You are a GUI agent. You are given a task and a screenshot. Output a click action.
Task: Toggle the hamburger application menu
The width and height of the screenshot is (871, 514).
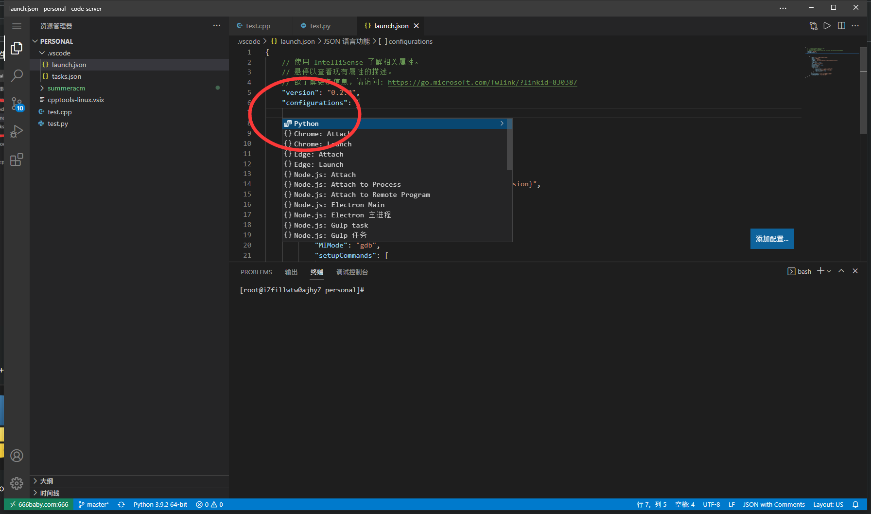pos(17,26)
